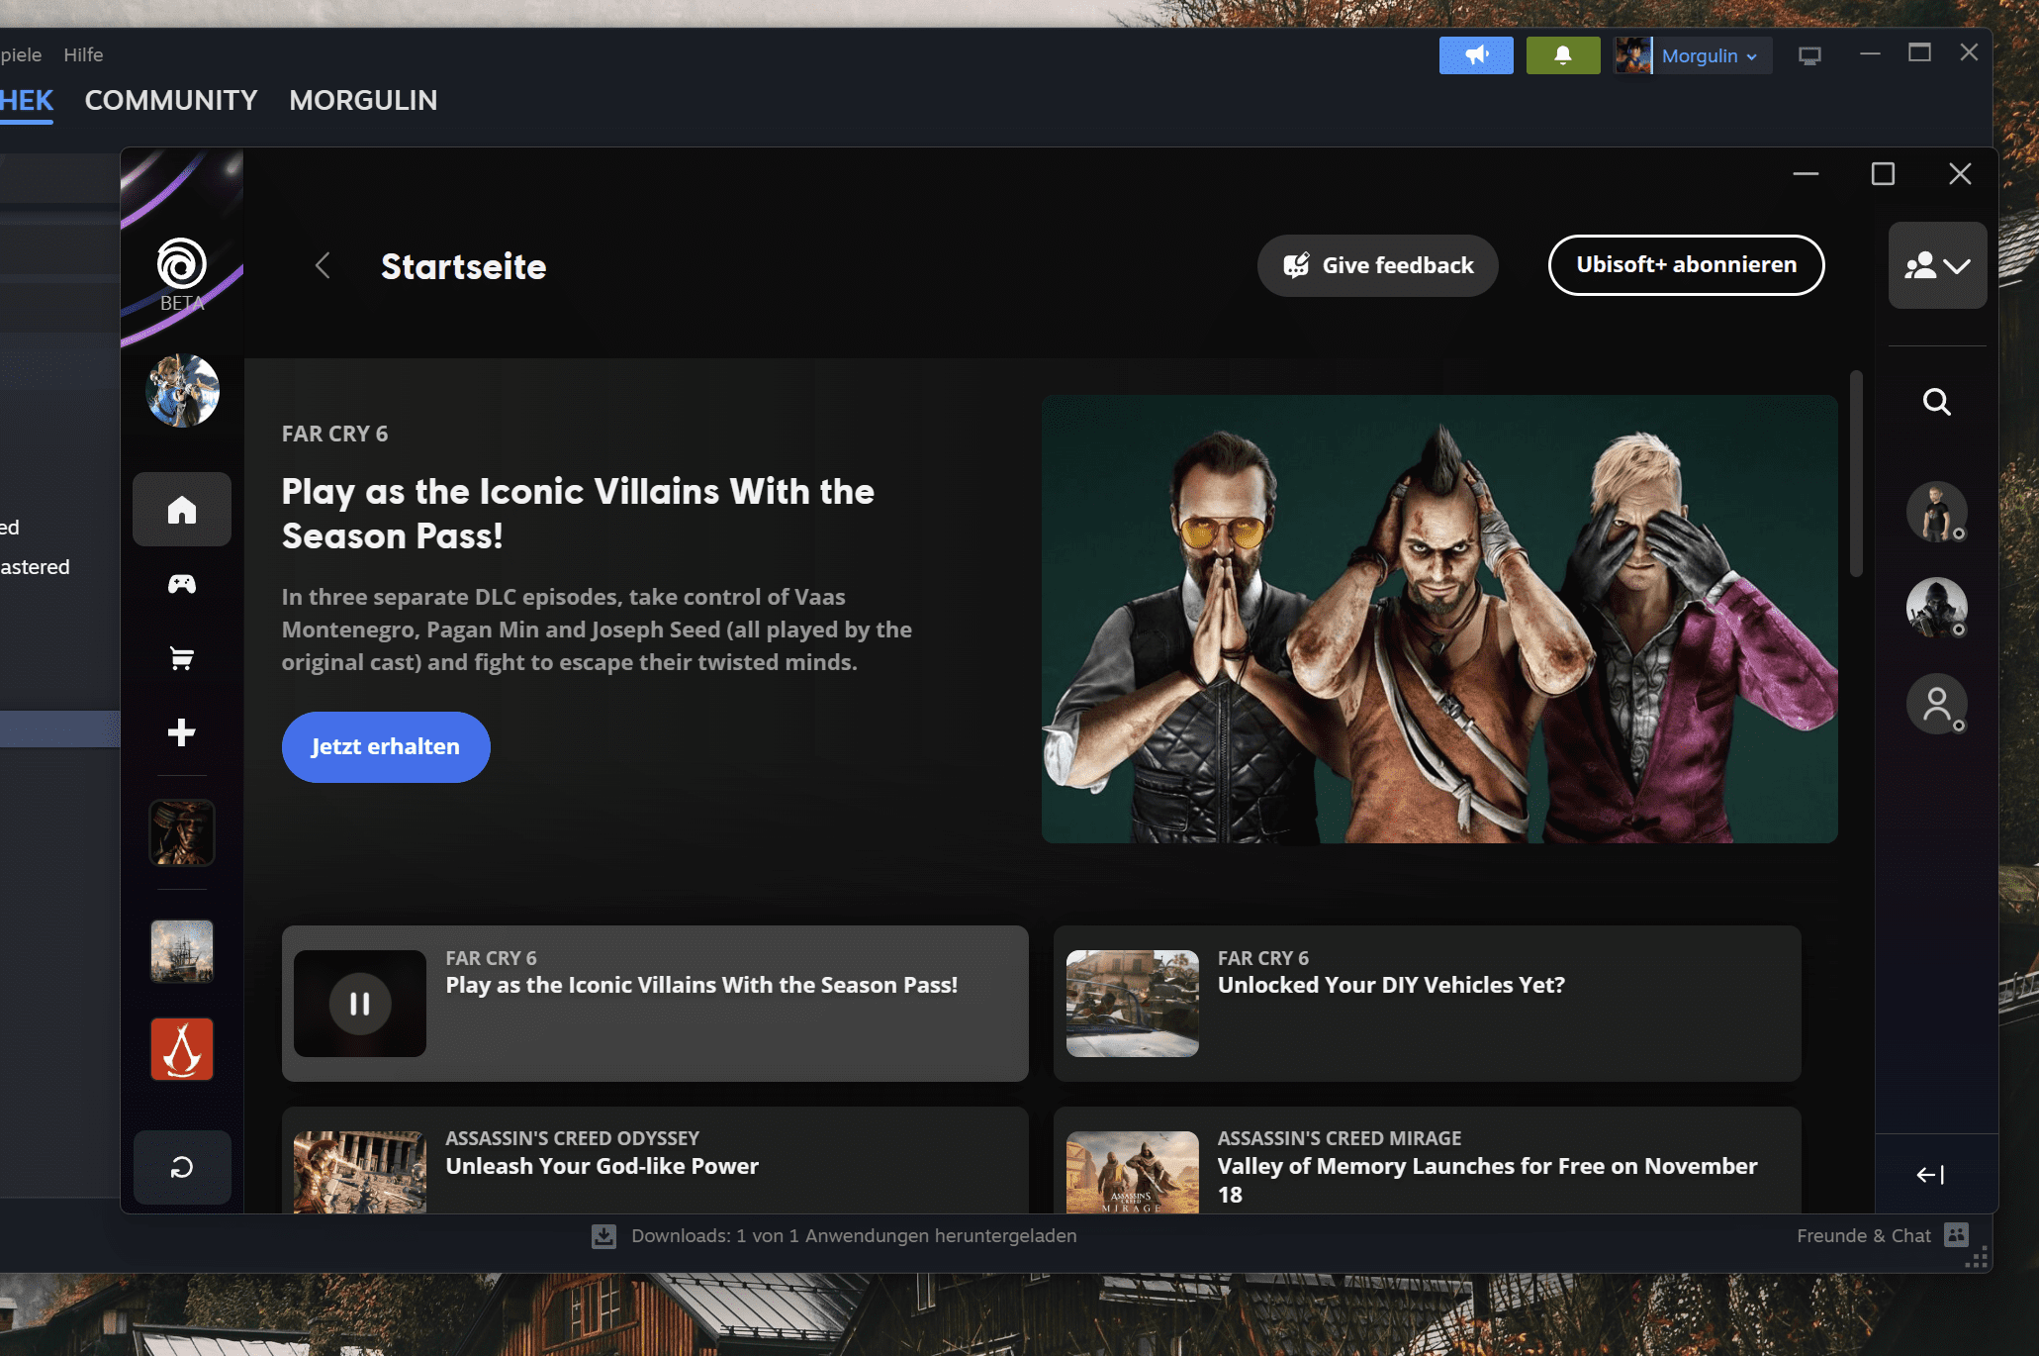Click the Steam announcements megaphone icon
This screenshot has width=2039, height=1356.
click(x=1475, y=55)
